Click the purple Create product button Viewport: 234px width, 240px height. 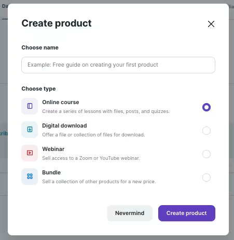point(187,213)
